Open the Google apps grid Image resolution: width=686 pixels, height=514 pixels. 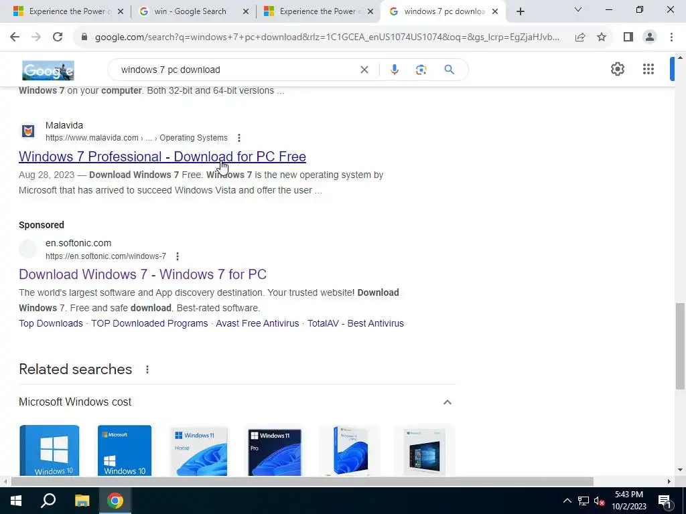point(648,69)
